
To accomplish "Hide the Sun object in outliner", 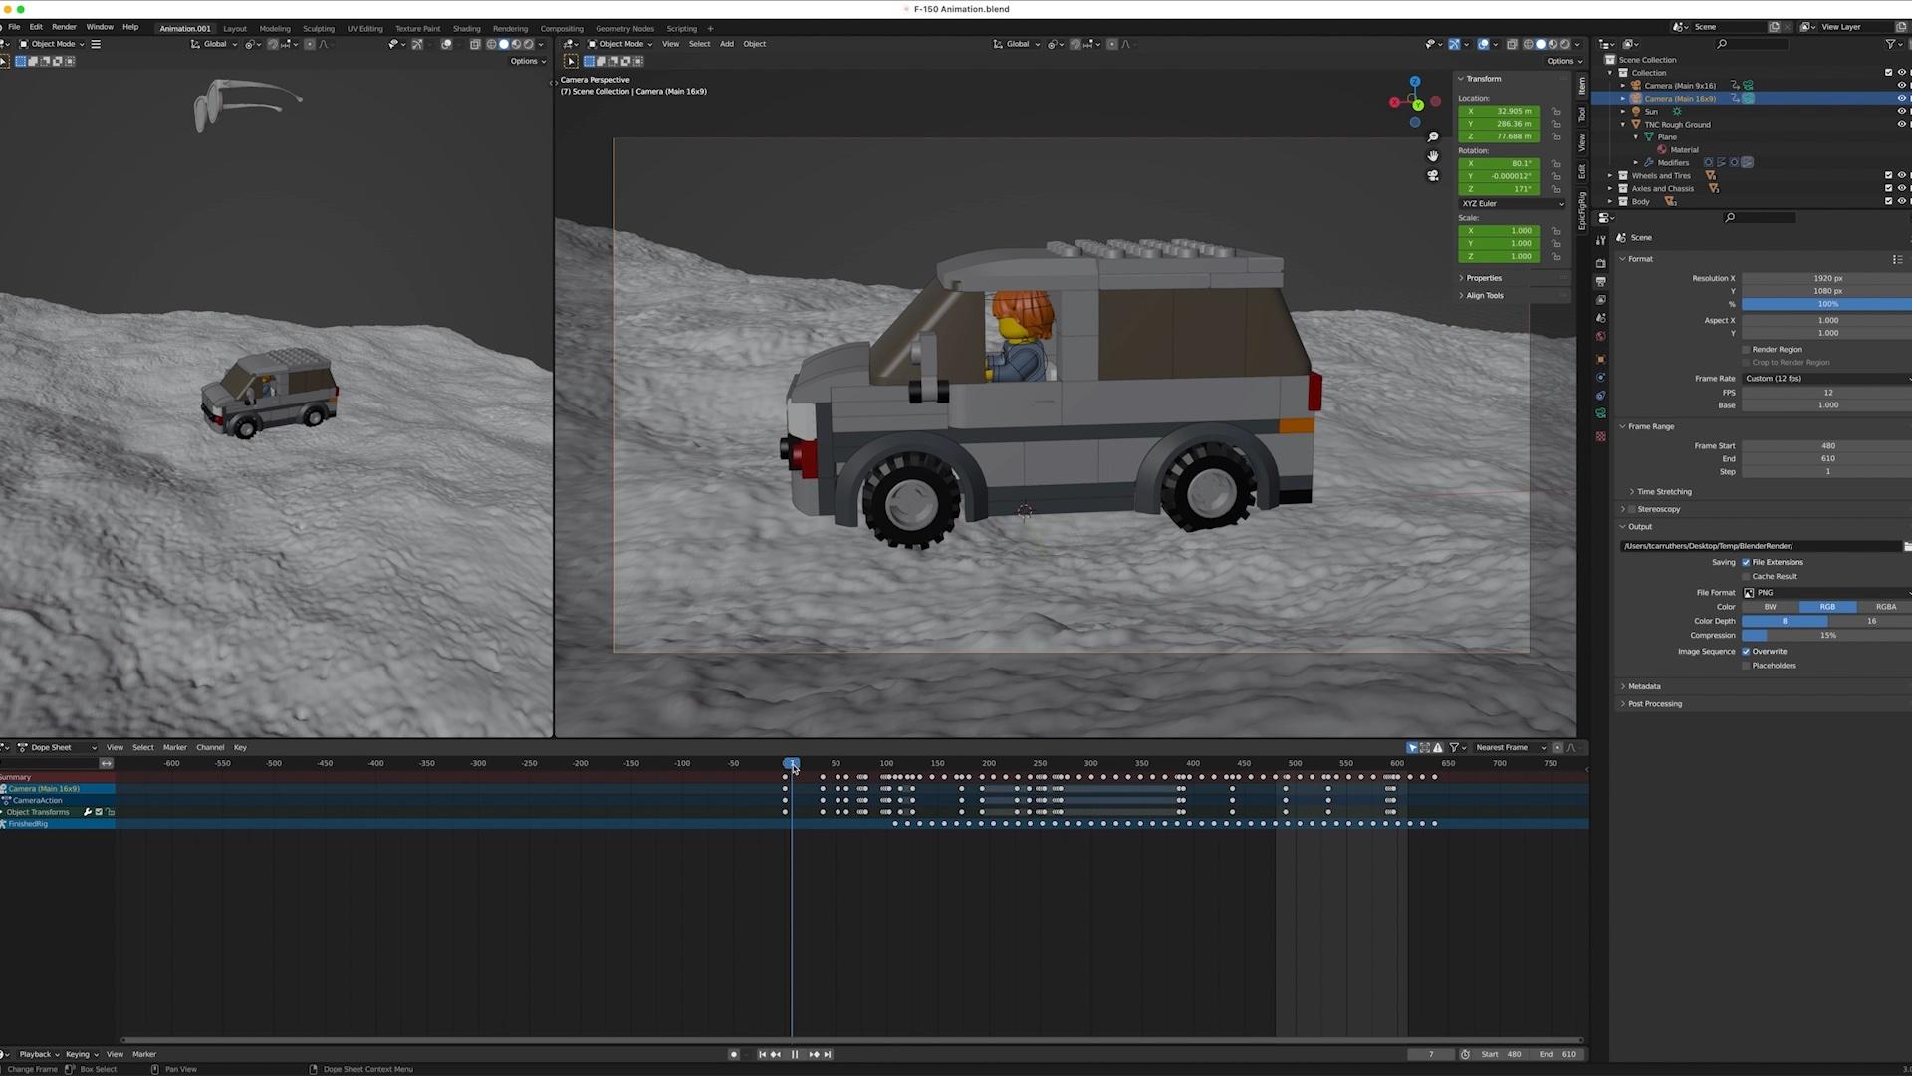I will pos(1901,112).
